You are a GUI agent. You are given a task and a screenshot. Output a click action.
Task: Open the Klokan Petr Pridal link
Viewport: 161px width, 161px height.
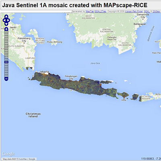click(x=134, y=11)
